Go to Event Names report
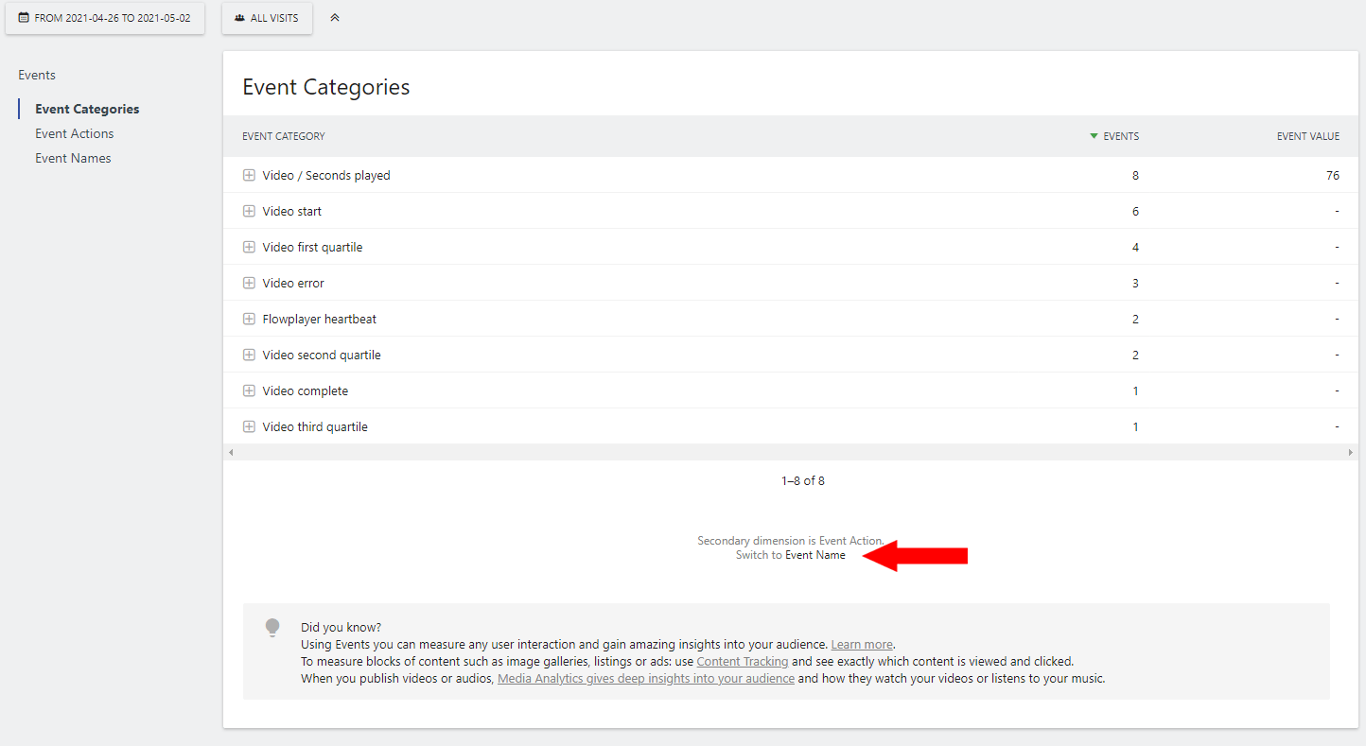 pos(73,158)
